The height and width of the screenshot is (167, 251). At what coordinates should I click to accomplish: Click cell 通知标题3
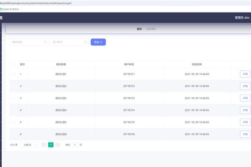pos(61,98)
